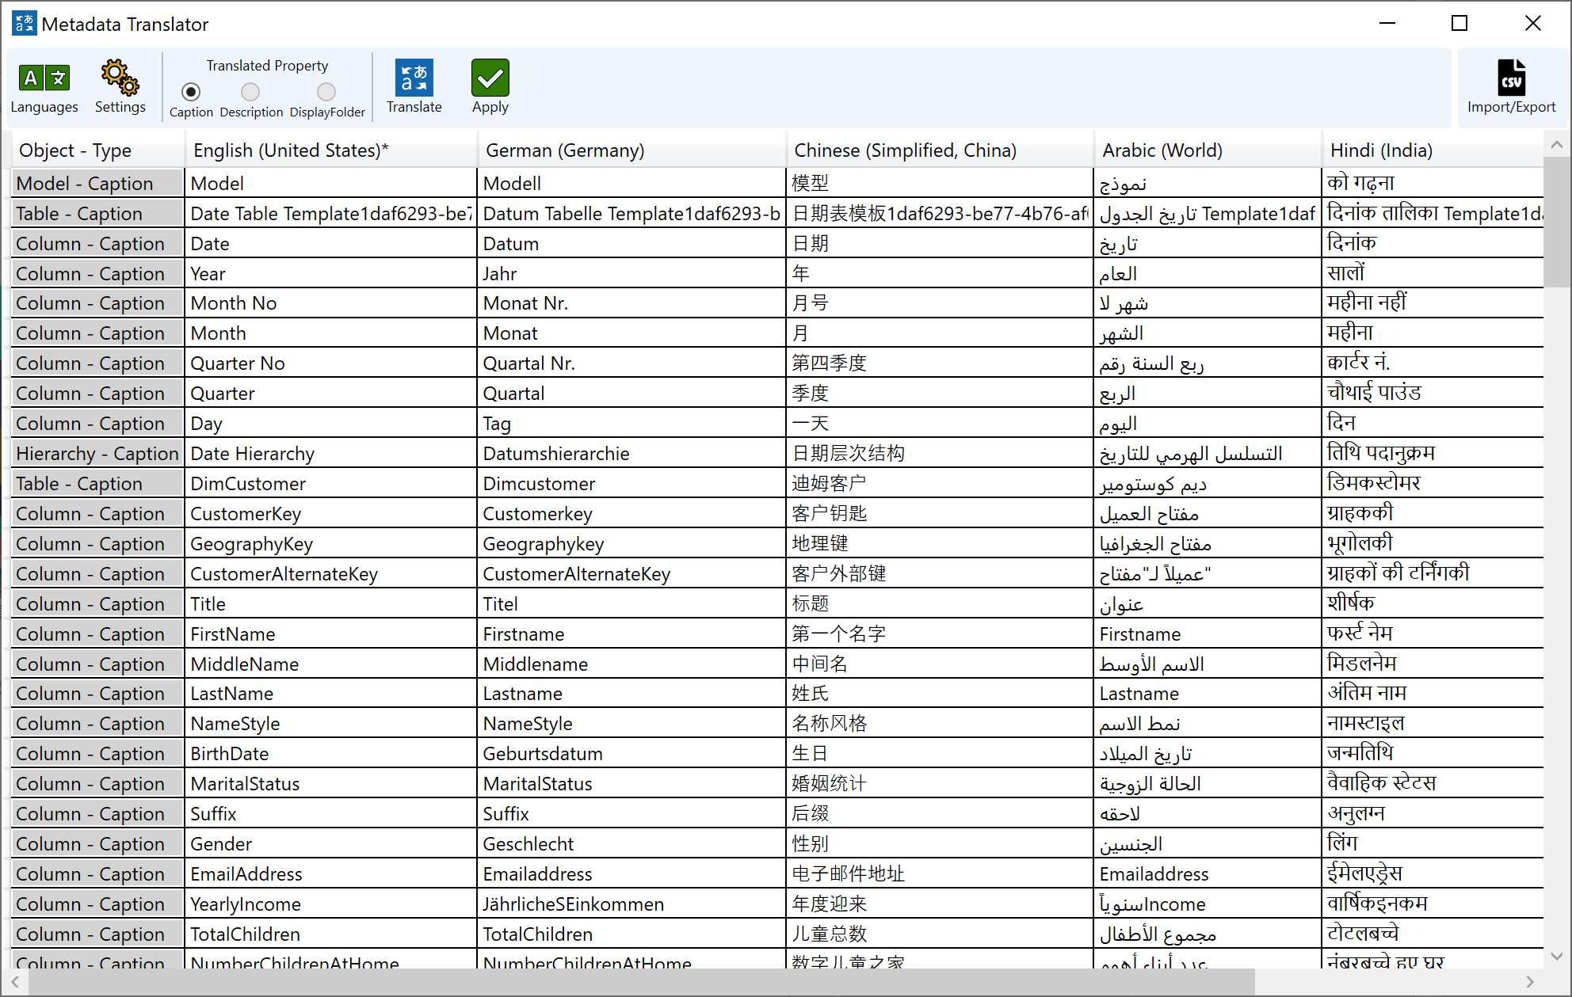
Task: Click the English cell 'Gender'
Action: [331, 843]
